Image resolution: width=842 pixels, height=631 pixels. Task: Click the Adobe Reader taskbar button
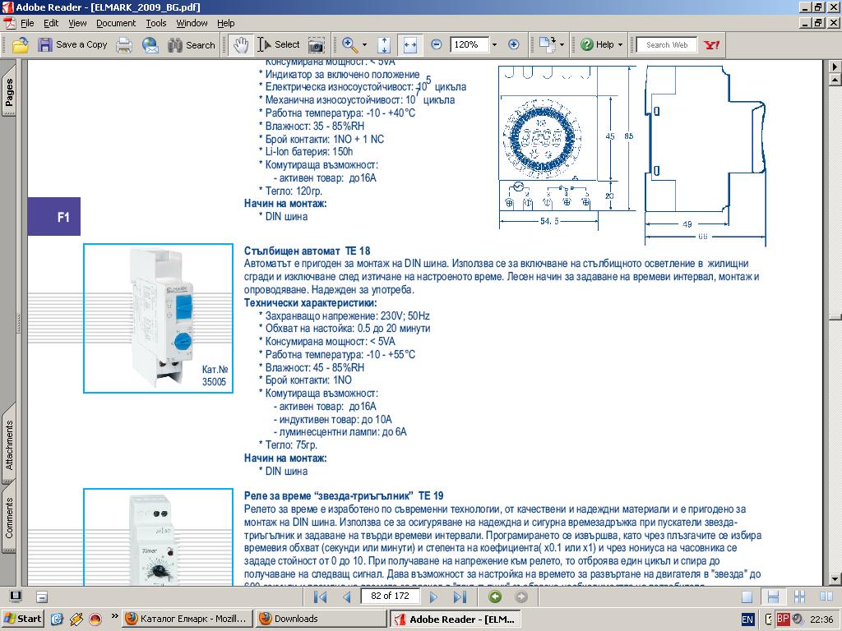[454, 619]
